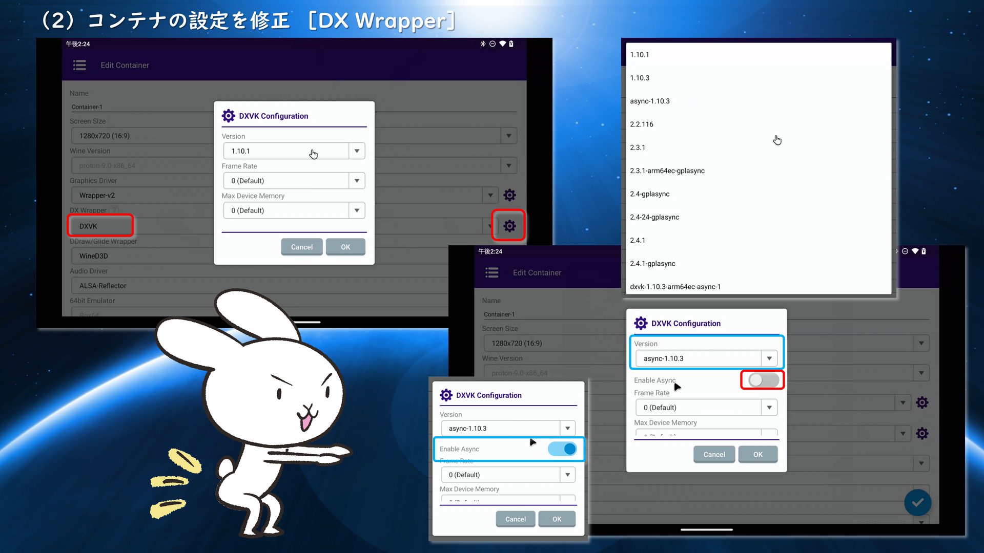Choose version 2.2.116 in the list
The image size is (984, 553).
[x=758, y=124]
